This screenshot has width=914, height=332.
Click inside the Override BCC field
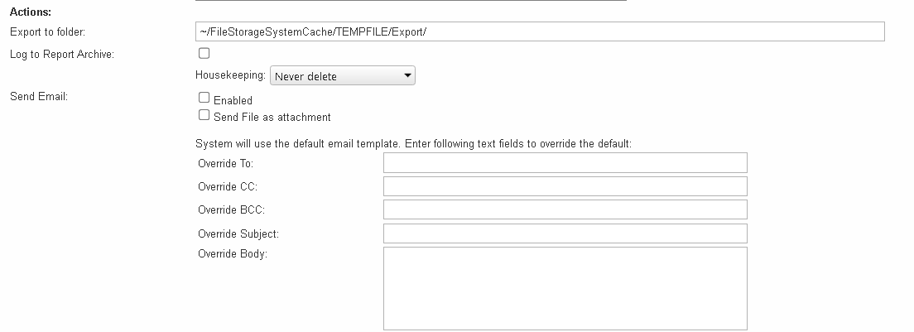tap(565, 209)
